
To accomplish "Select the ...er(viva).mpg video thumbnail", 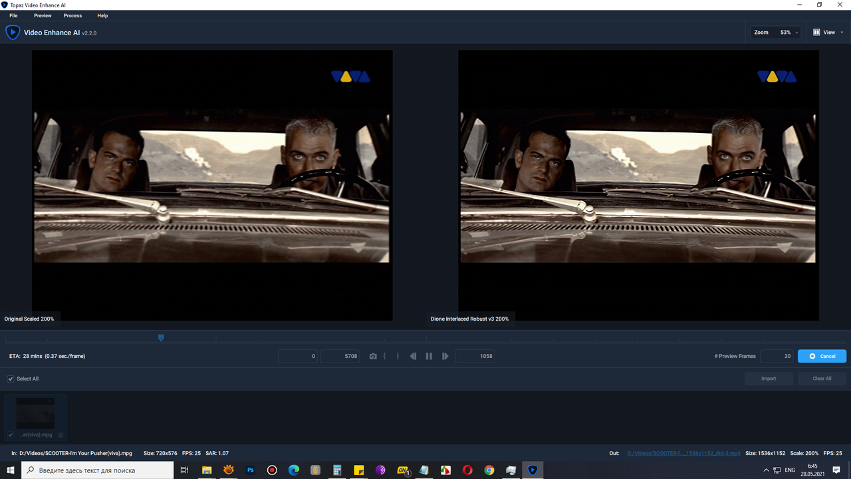I will [x=36, y=417].
